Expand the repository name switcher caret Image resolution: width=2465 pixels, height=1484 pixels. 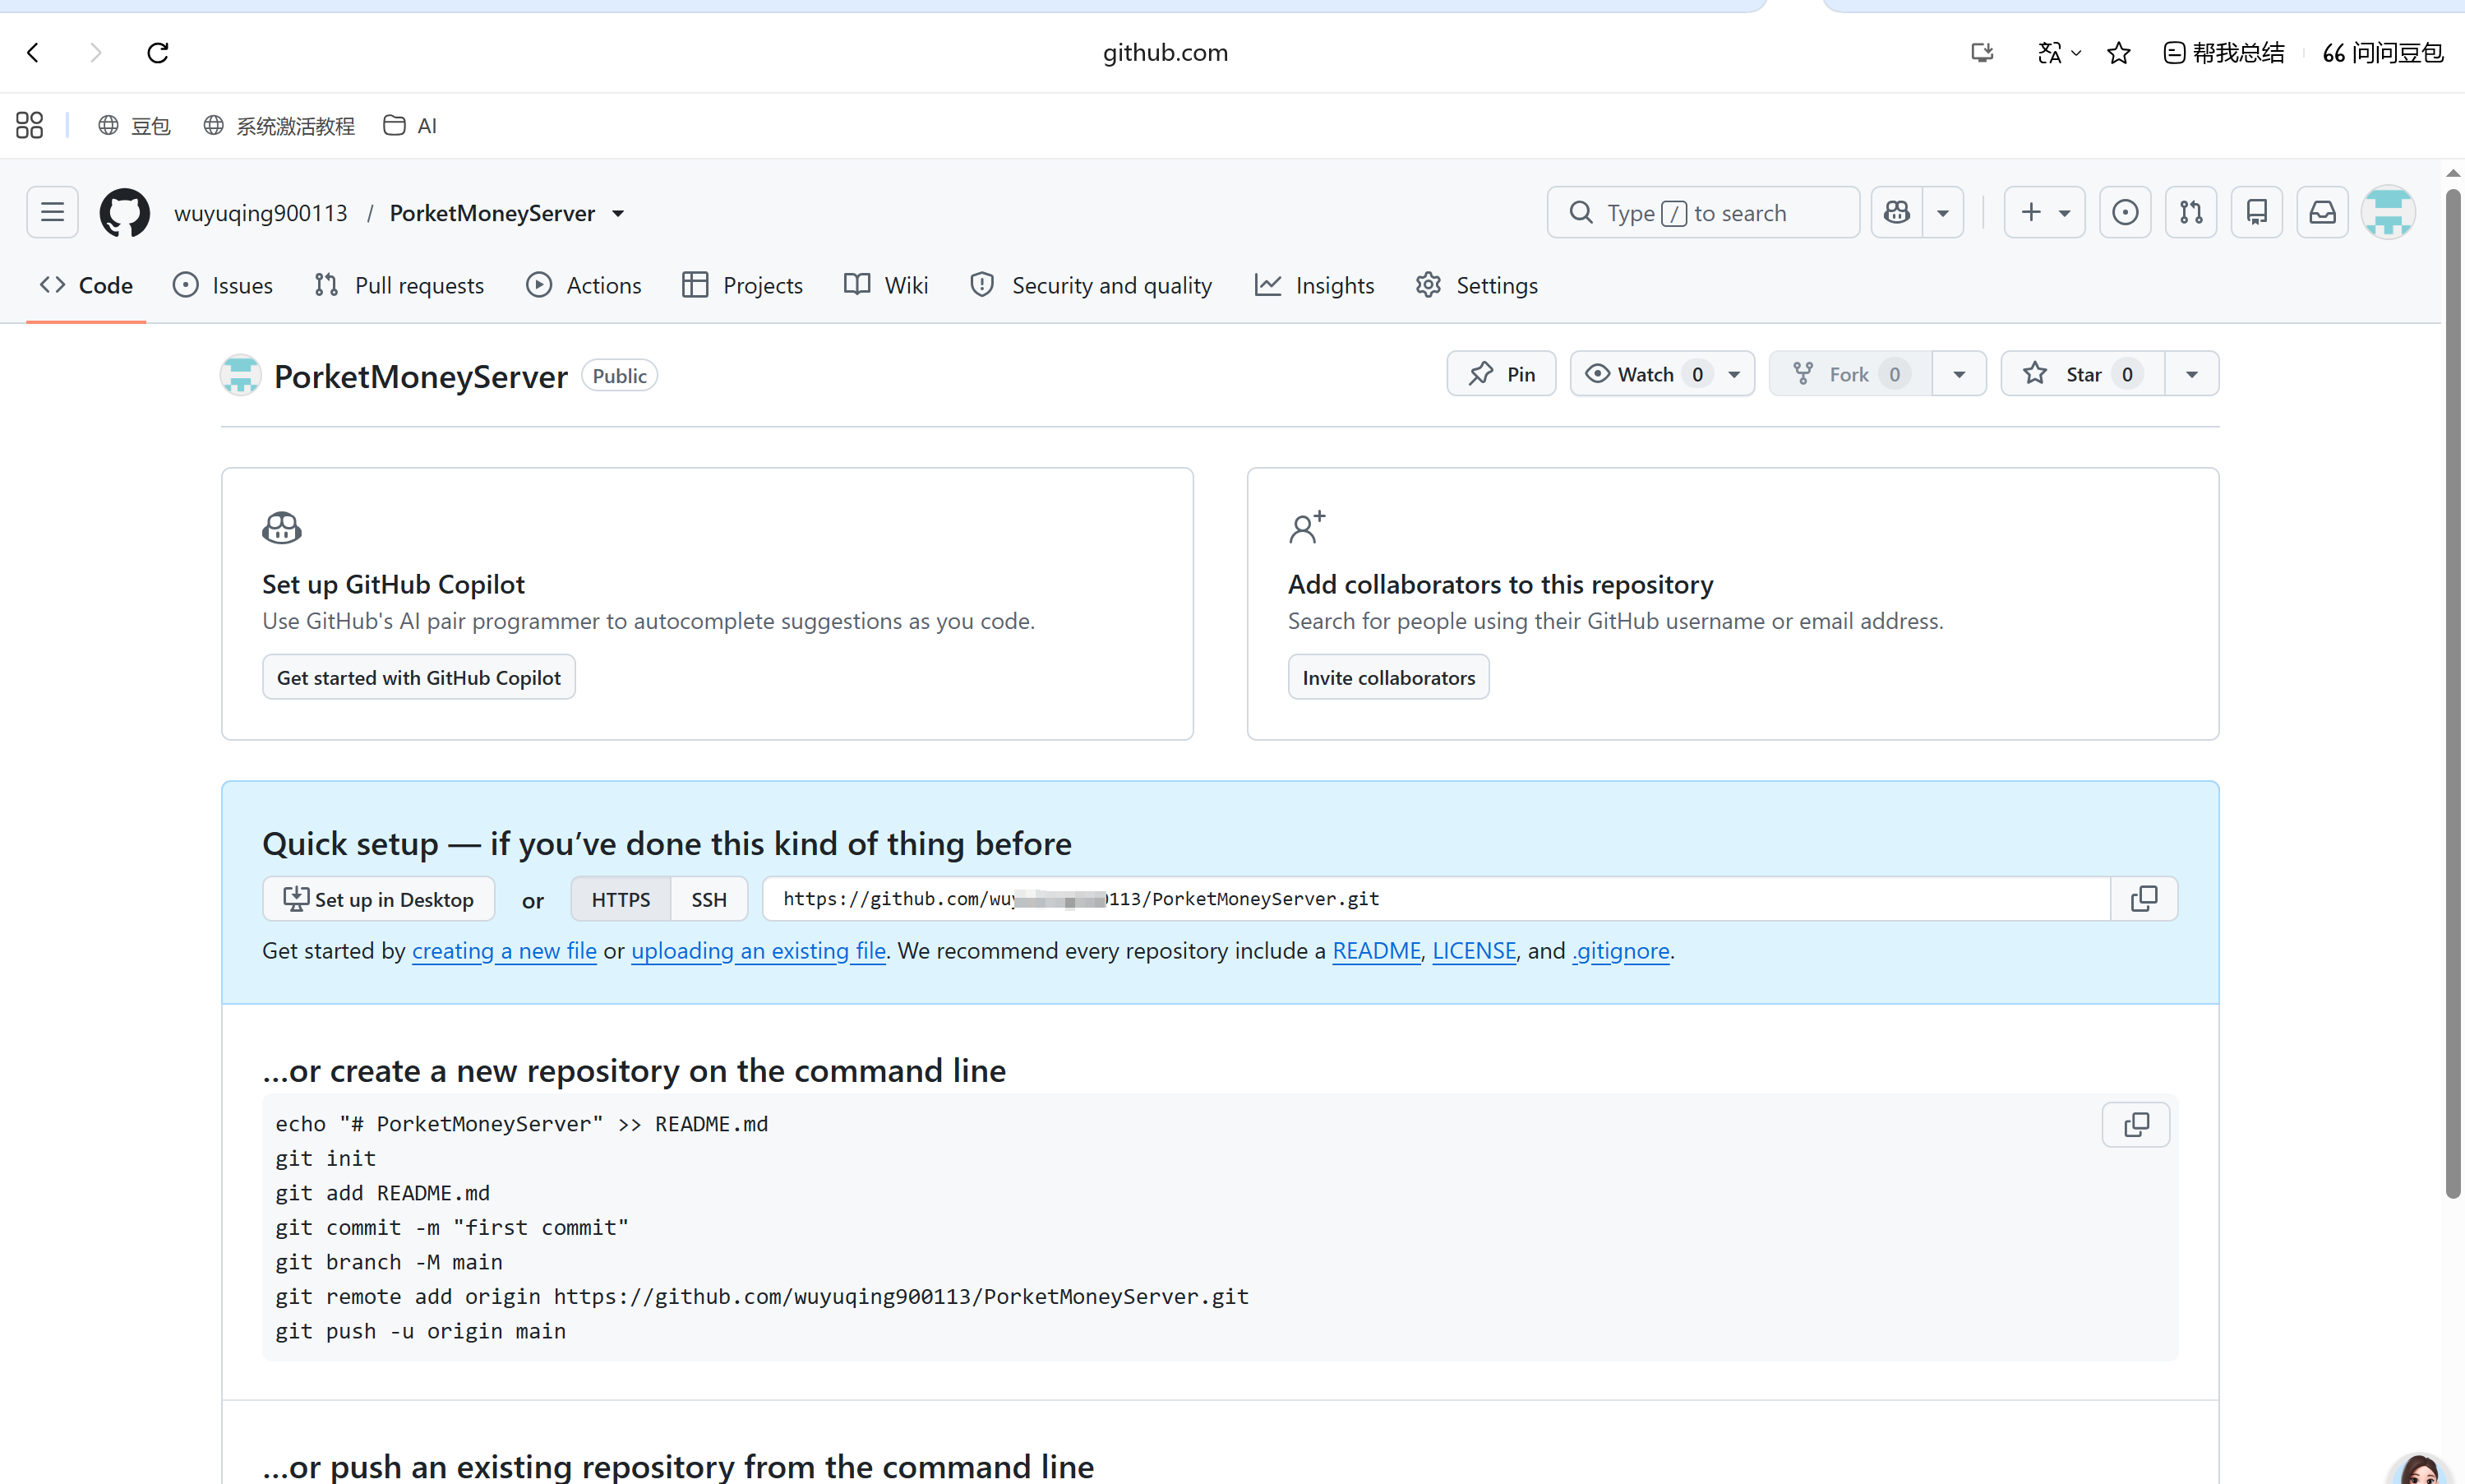(x=619, y=213)
